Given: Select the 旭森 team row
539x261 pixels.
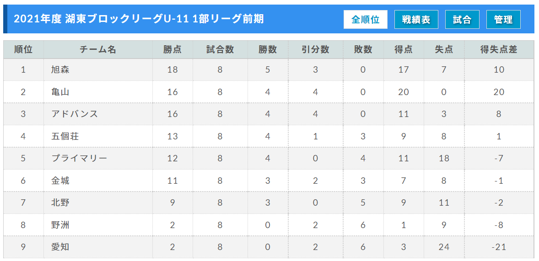Looking at the screenshot, I should coord(269,70).
